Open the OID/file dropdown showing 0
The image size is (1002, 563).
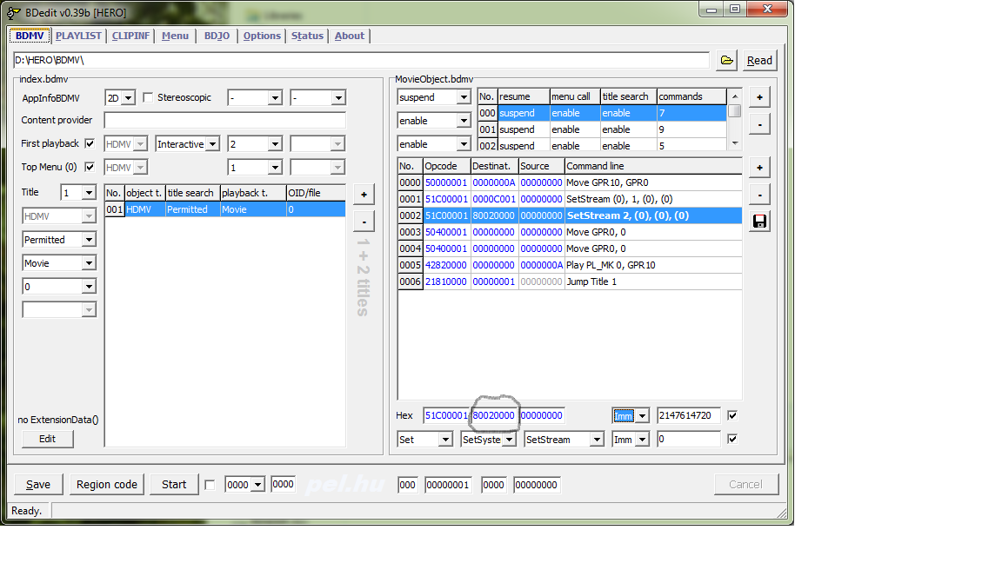tap(89, 287)
